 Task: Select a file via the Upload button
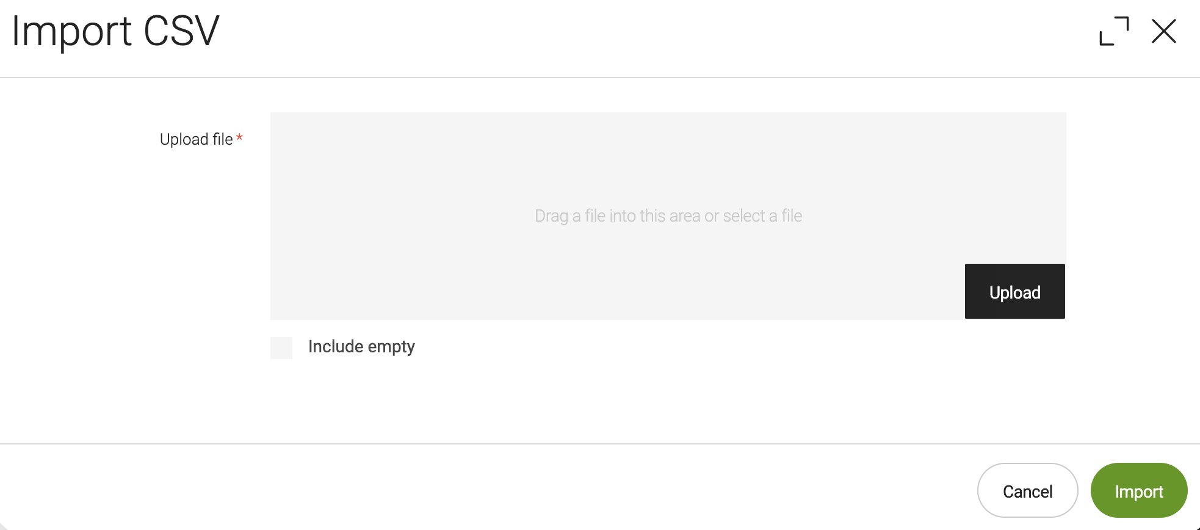(x=1014, y=291)
